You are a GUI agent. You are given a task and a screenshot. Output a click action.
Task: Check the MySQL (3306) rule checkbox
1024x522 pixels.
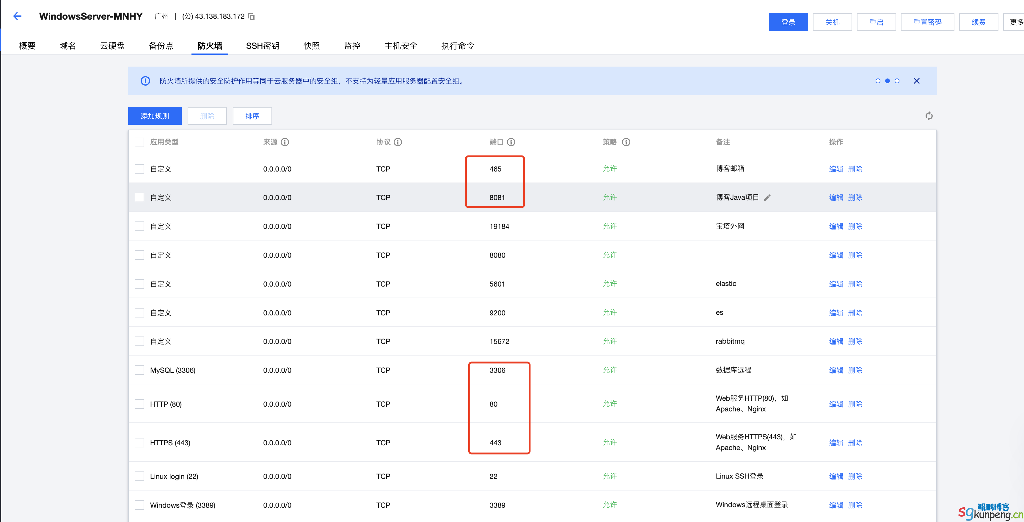(139, 370)
